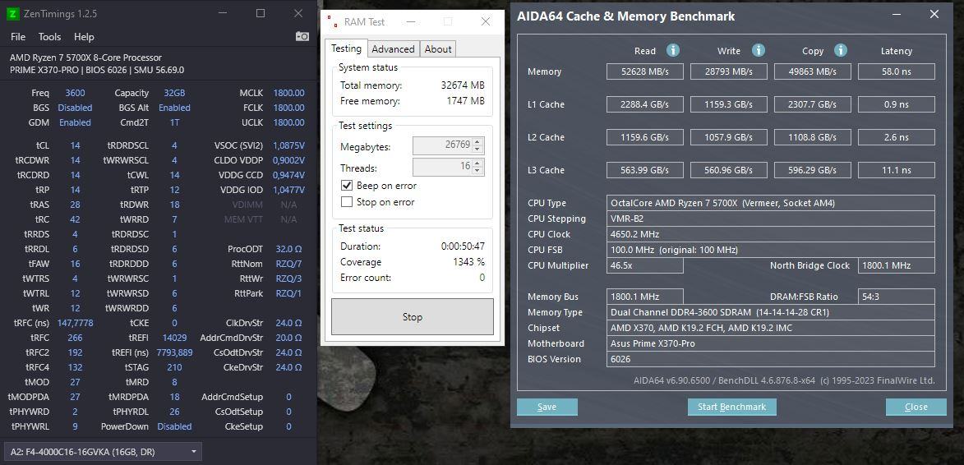Switch to RAM Test Advanced tab
This screenshot has width=964, height=465.
click(393, 49)
